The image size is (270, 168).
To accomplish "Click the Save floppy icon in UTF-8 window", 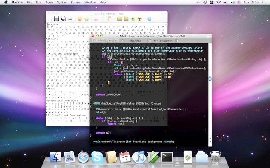I will (56, 18).
